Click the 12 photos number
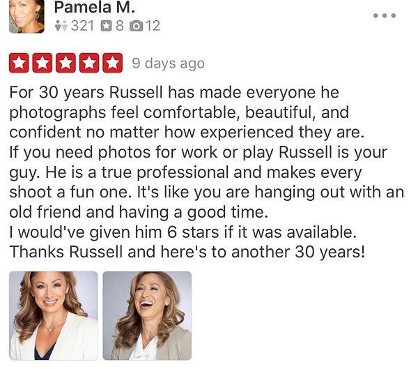The width and height of the screenshot is (418, 369). click(153, 26)
